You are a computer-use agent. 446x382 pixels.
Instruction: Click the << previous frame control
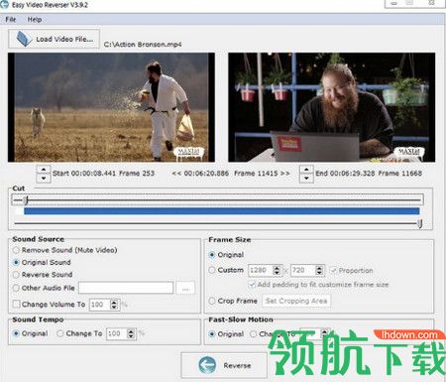[x=176, y=174]
